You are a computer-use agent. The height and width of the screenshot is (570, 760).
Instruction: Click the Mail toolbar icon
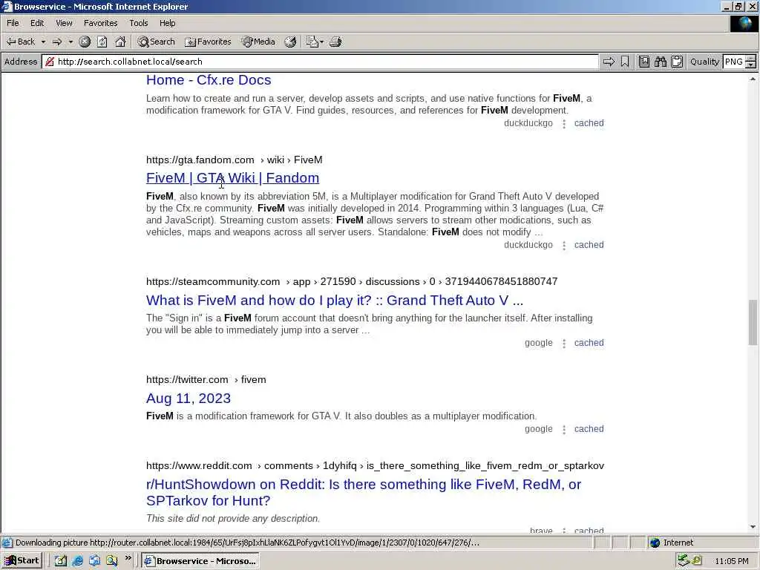click(312, 42)
